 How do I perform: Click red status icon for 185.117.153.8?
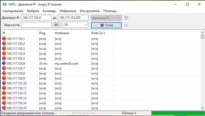[x=4, y=73]
